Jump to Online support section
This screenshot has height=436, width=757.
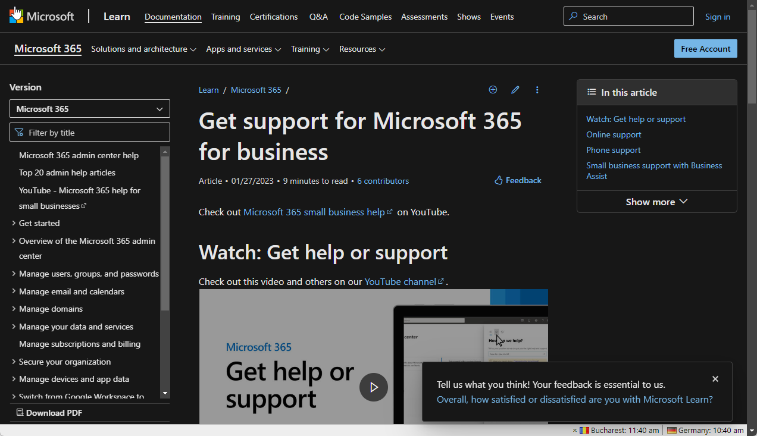[x=614, y=134]
